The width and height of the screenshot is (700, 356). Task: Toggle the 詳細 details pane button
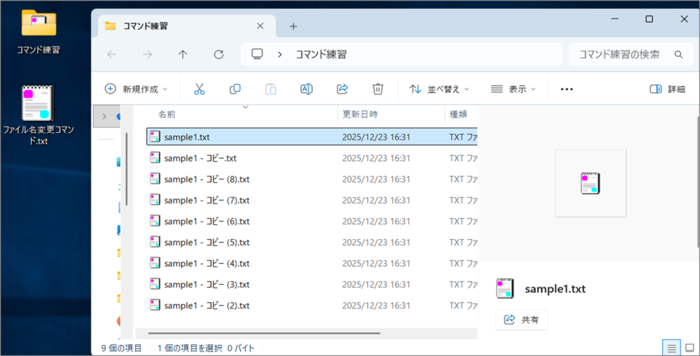point(667,89)
